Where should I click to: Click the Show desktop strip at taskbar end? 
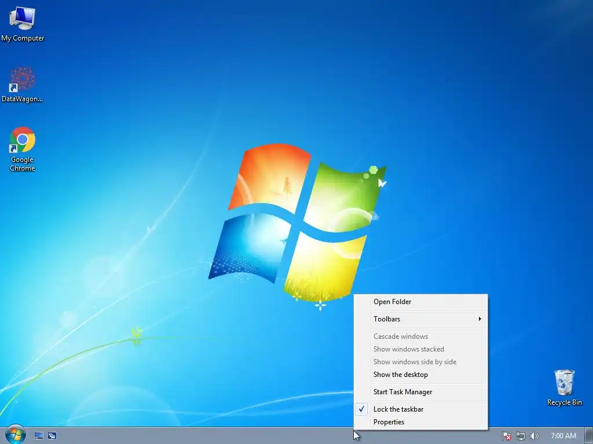tap(589, 436)
